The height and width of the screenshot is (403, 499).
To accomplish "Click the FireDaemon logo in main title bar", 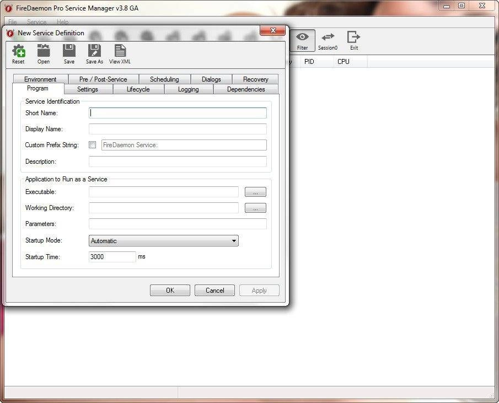I will pyautogui.click(x=9, y=8).
